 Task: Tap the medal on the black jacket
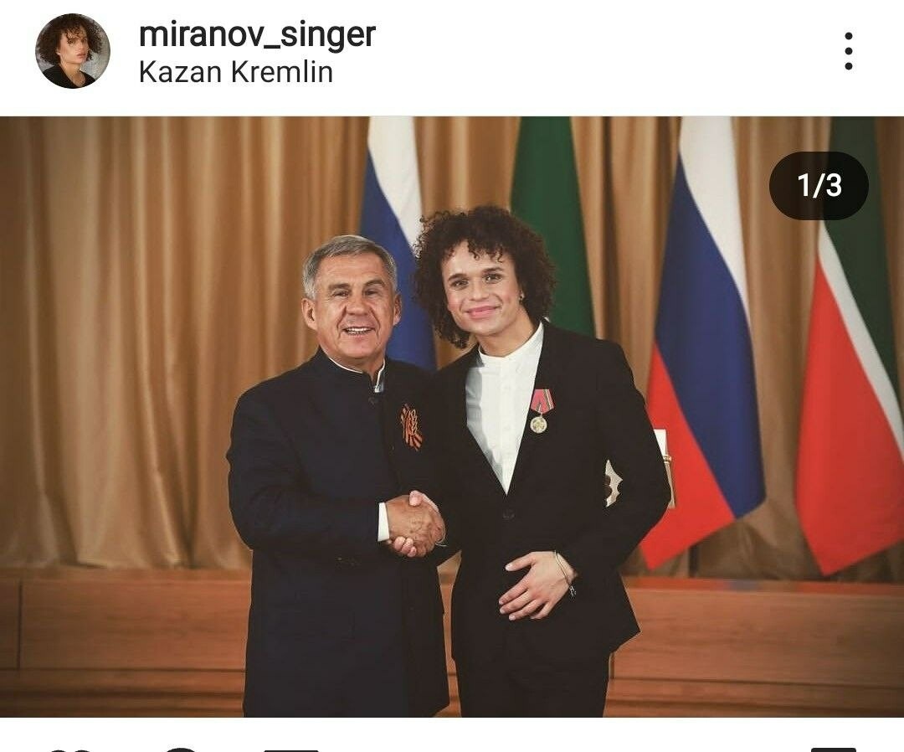tap(540, 410)
